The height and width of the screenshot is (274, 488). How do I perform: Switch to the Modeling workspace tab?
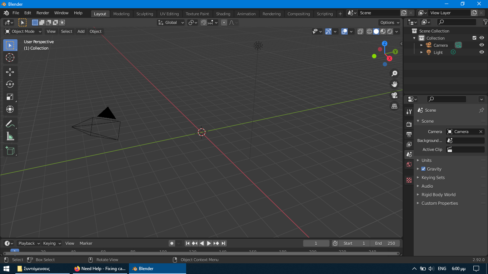121,14
